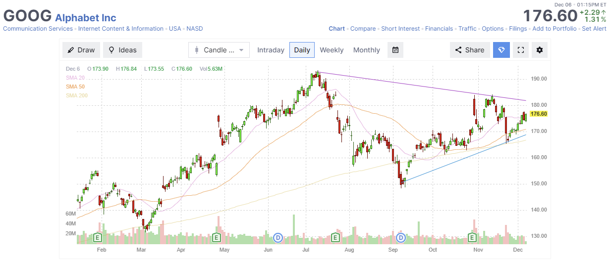
Task: Open the Draw tool
Action: (x=81, y=50)
